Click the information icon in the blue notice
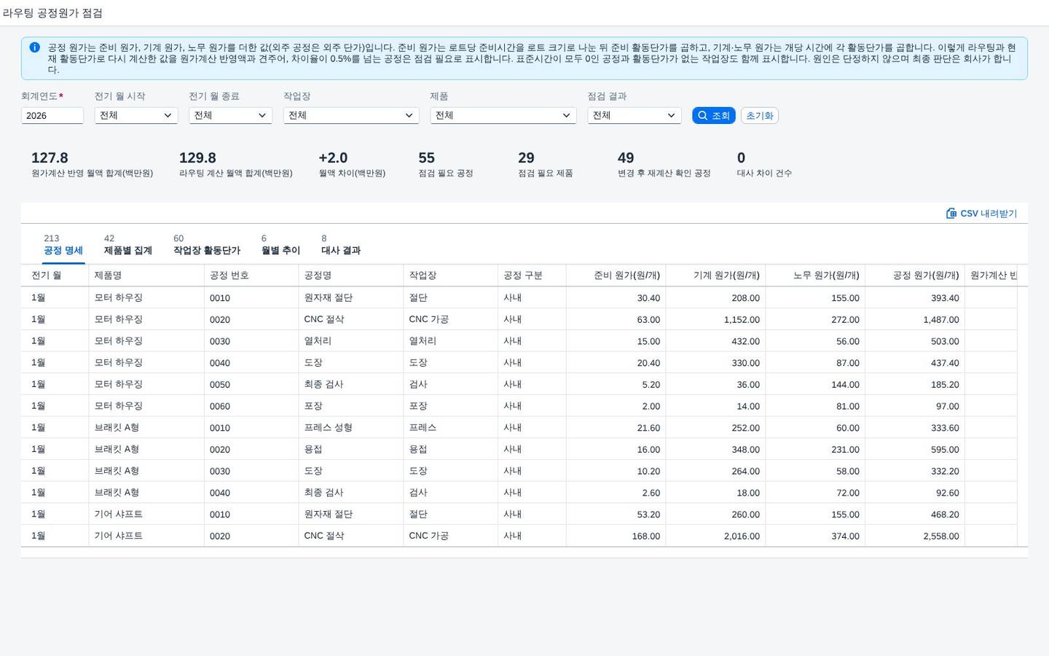The height and width of the screenshot is (656, 1049). point(34,47)
